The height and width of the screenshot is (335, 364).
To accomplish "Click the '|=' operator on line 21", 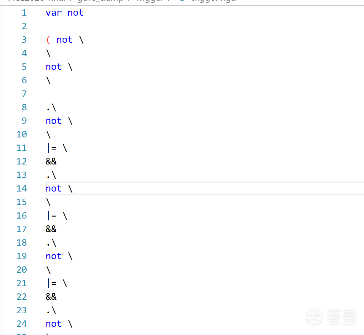I will pyautogui.click(x=52, y=283).
